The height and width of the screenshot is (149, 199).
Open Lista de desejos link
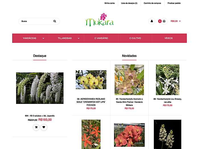[x=129, y=3]
